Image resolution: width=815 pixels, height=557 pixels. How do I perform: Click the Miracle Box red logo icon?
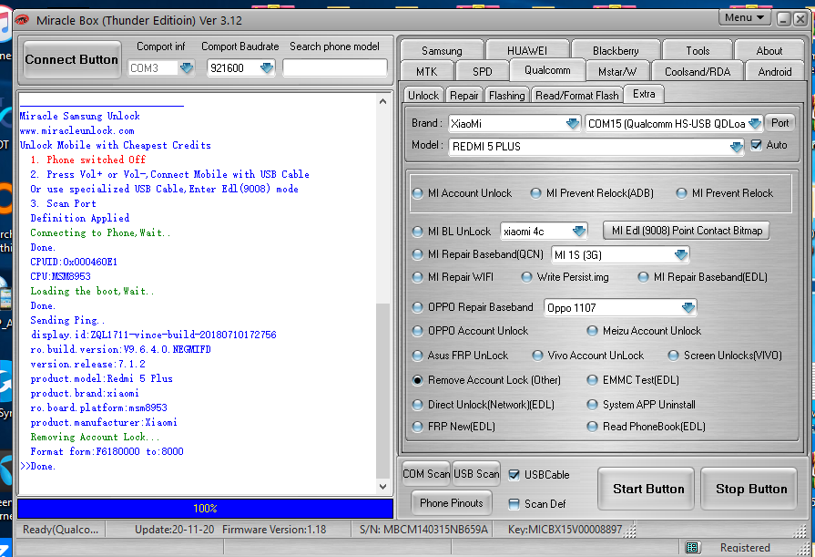tap(21, 20)
